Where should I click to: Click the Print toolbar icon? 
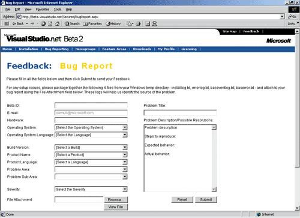pyautogui.click(x=138, y=23)
